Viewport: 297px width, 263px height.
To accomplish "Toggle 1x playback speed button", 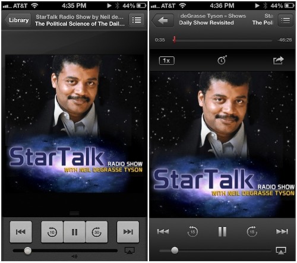I will [x=167, y=61].
